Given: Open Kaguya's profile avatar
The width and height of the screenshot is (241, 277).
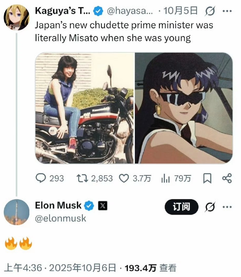Looking at the screenshot, I should click(x=16, y=17).
